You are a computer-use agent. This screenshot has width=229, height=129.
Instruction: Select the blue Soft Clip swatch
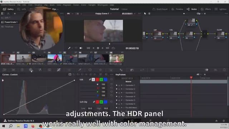[106, 102]
